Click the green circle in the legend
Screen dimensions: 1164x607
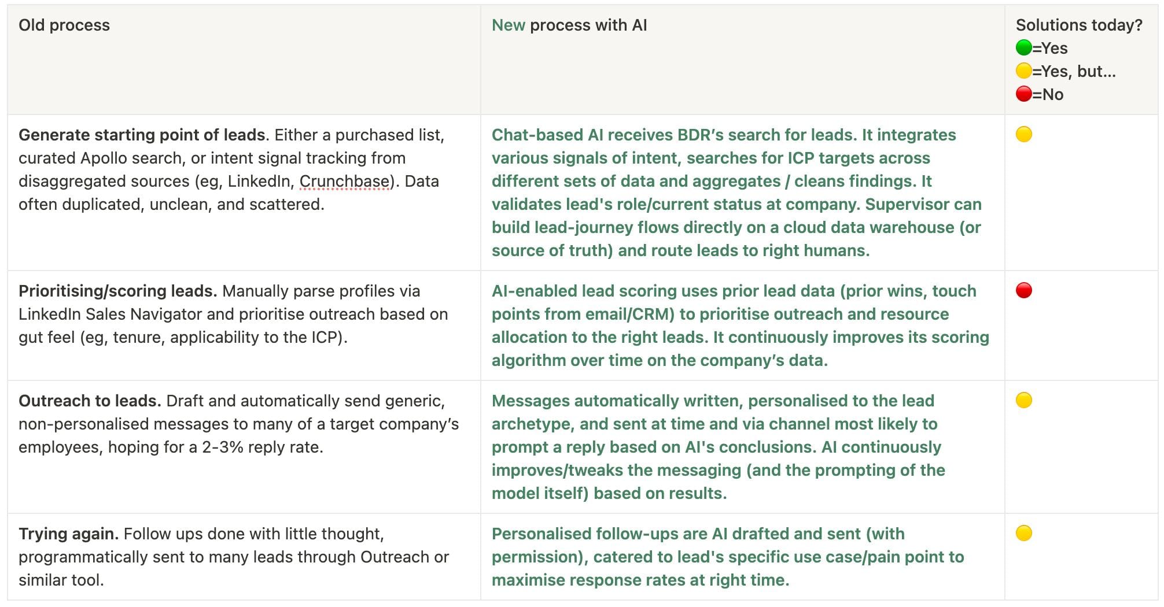1023,48
